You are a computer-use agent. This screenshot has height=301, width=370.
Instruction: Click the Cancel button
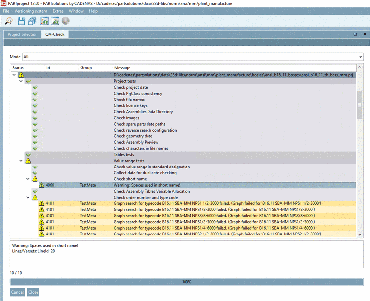17,292
